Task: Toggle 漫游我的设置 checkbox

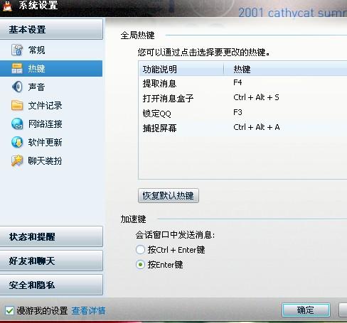Action: click(x=10, y=310)
